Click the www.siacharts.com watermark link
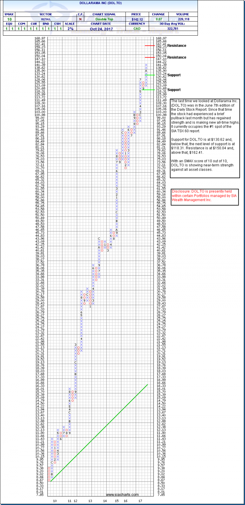This screenshot has height=505, width=245. pyautogui.click(x=122, y=495)
